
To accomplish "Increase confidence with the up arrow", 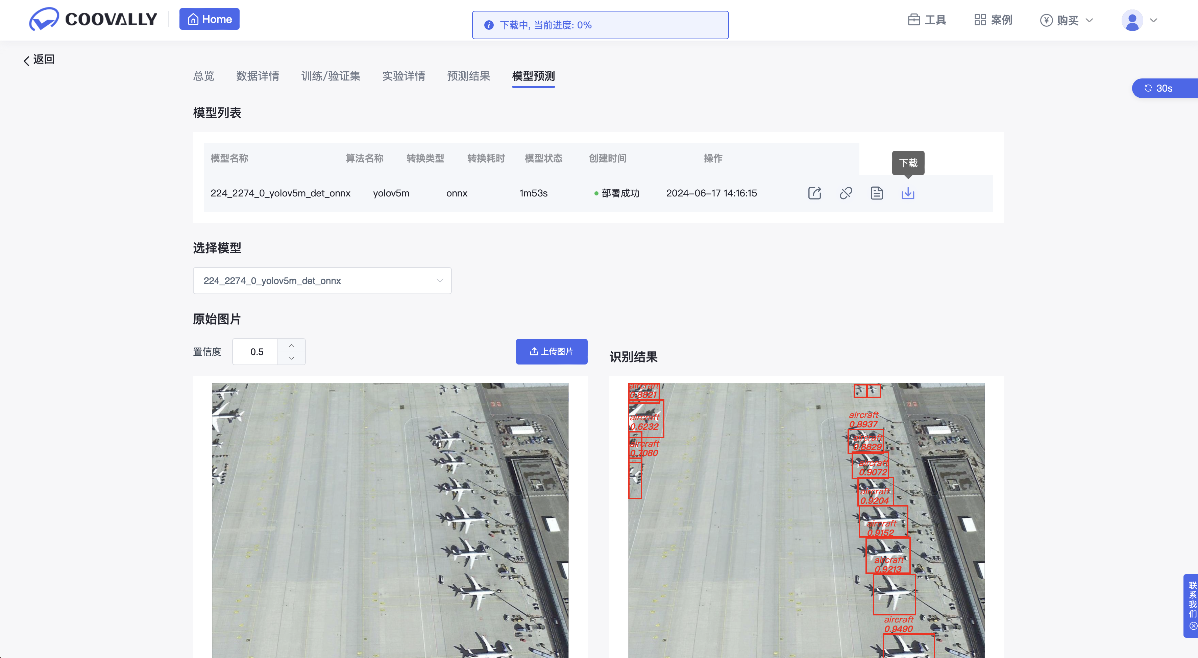I will pos(292,345).
